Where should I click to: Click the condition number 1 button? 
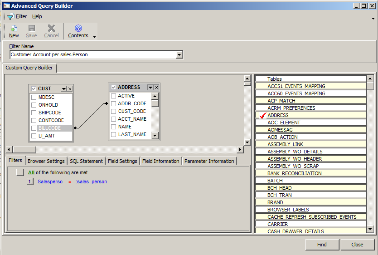(30, 181)
